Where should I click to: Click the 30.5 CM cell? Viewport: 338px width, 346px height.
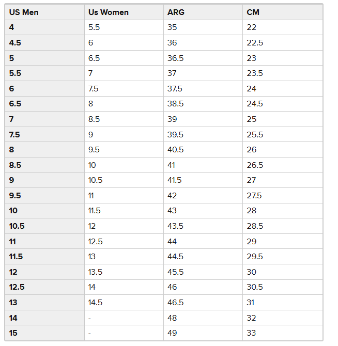[255, 288]
